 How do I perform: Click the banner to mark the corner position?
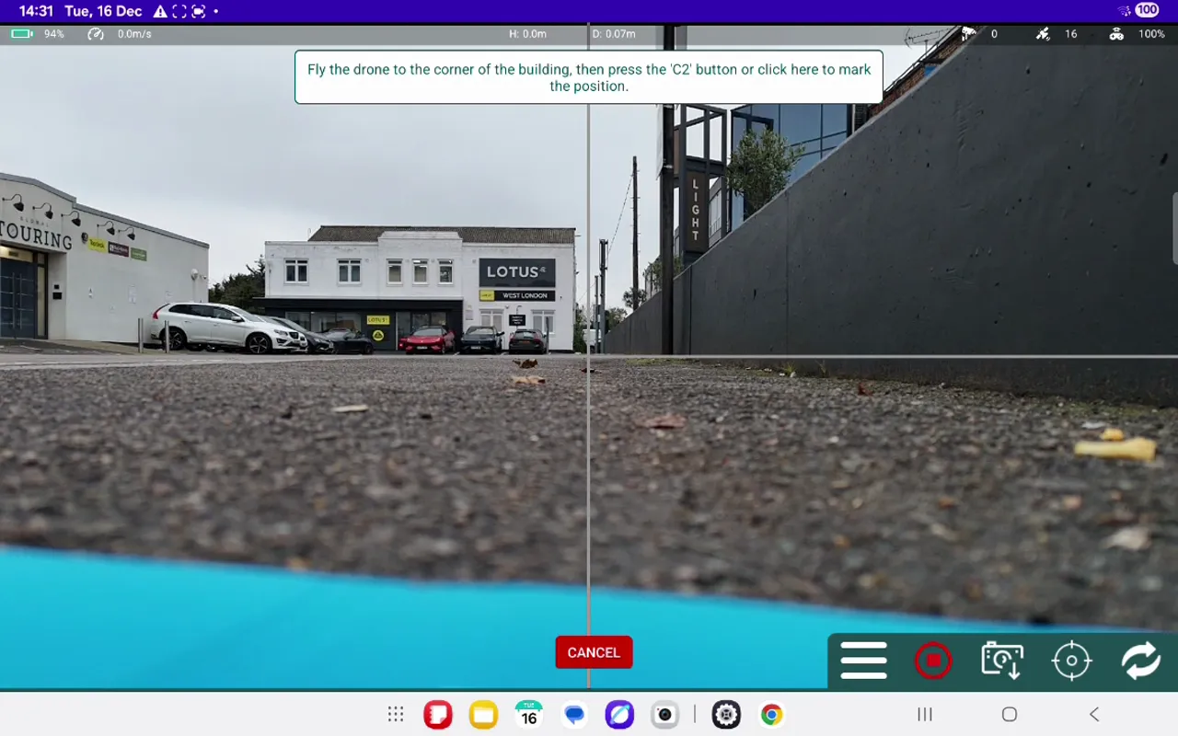pos(588,77)
